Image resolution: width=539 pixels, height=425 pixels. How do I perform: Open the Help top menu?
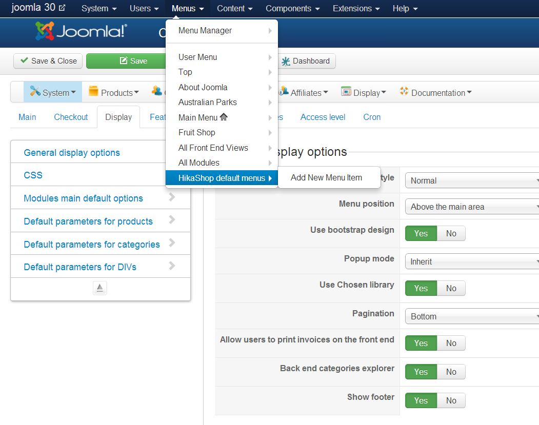(405, 8)
